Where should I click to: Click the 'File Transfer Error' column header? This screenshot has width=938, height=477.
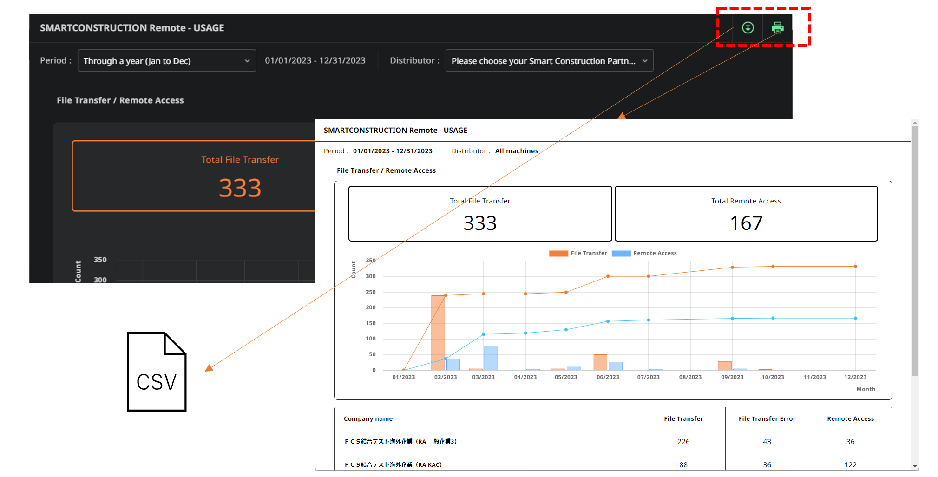point(767,418)
